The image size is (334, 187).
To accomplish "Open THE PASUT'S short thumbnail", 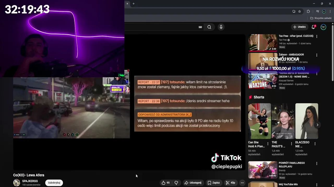I will coord(283,121).
